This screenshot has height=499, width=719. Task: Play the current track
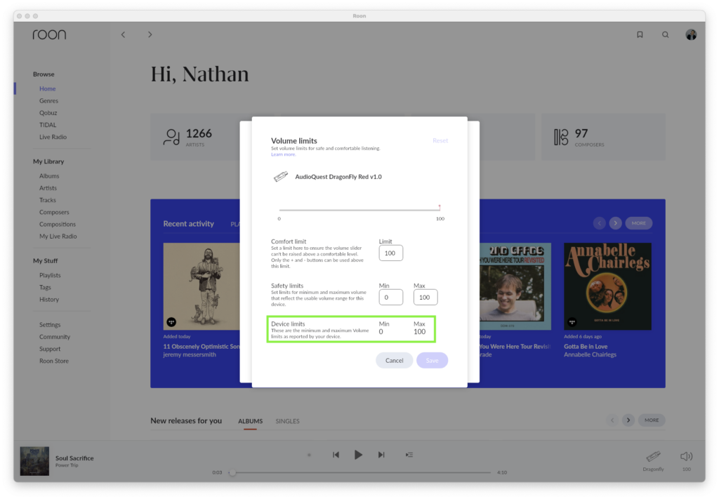tap(358, 455)
